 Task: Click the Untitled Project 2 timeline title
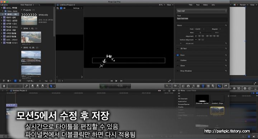20,91
